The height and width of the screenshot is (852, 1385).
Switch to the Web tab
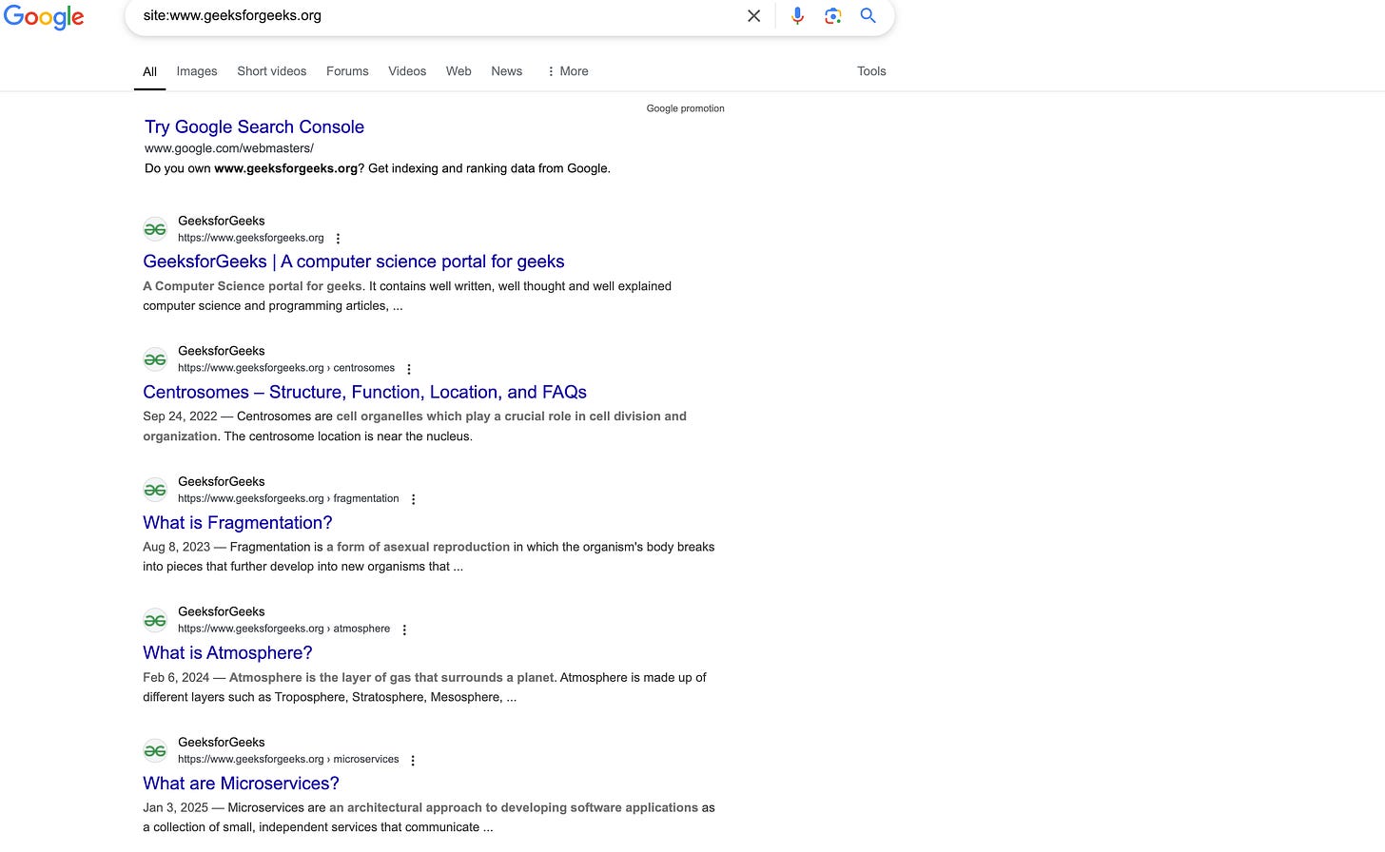point(458,71)
